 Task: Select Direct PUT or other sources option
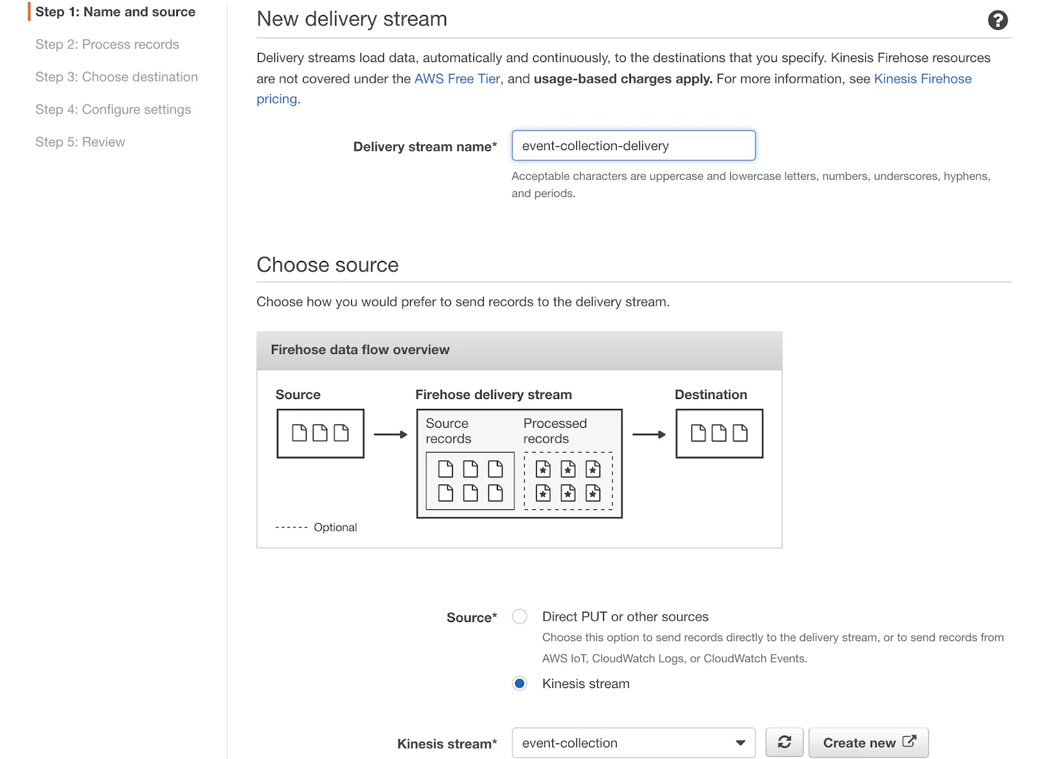[520, 616]
